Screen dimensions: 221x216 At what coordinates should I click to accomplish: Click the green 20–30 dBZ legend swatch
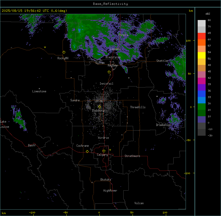pos(202,107)
